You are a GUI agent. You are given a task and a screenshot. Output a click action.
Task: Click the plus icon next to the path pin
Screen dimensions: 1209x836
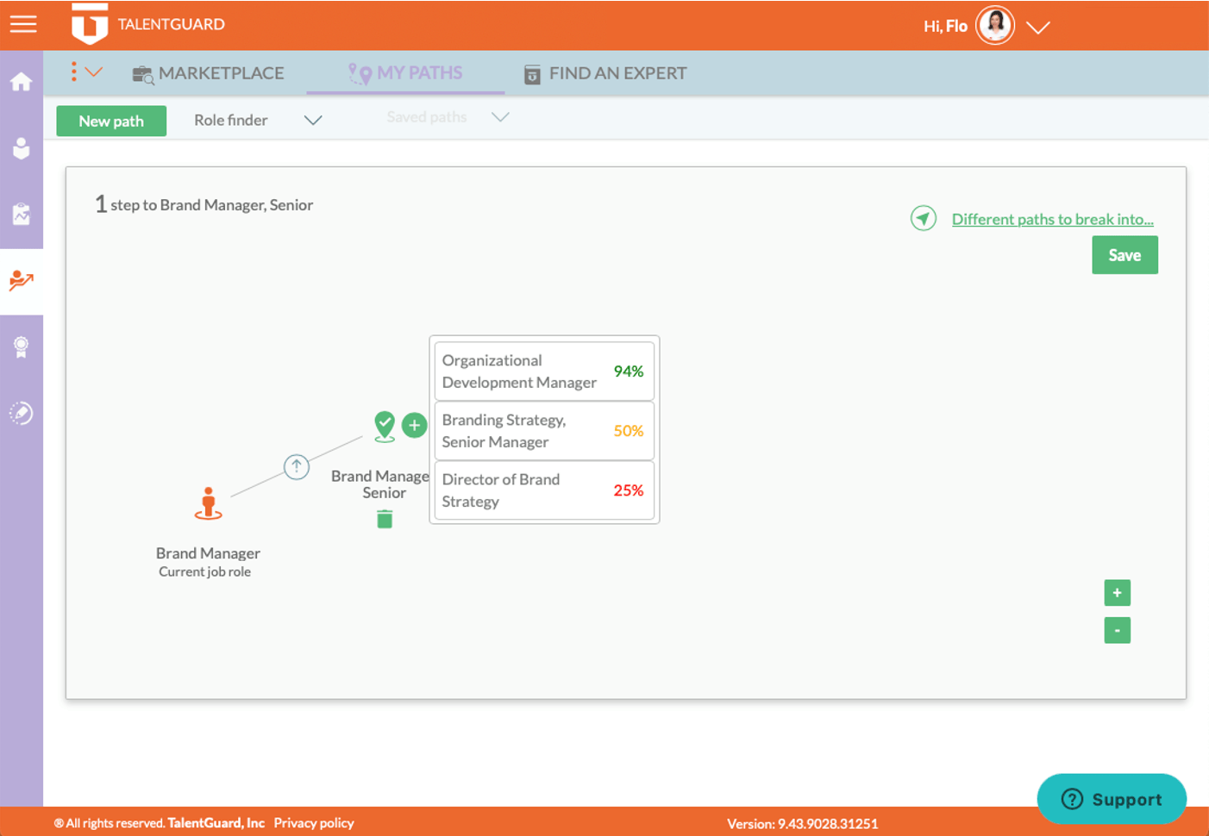tap(415, 425)
